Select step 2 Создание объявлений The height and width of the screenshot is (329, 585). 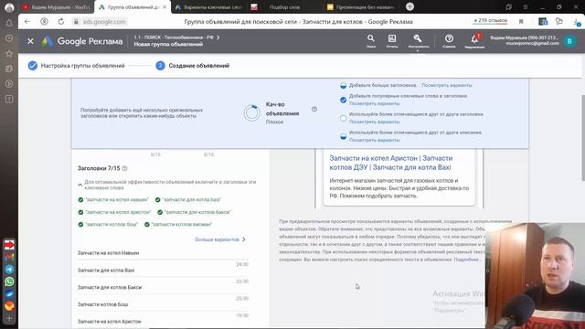193,66
